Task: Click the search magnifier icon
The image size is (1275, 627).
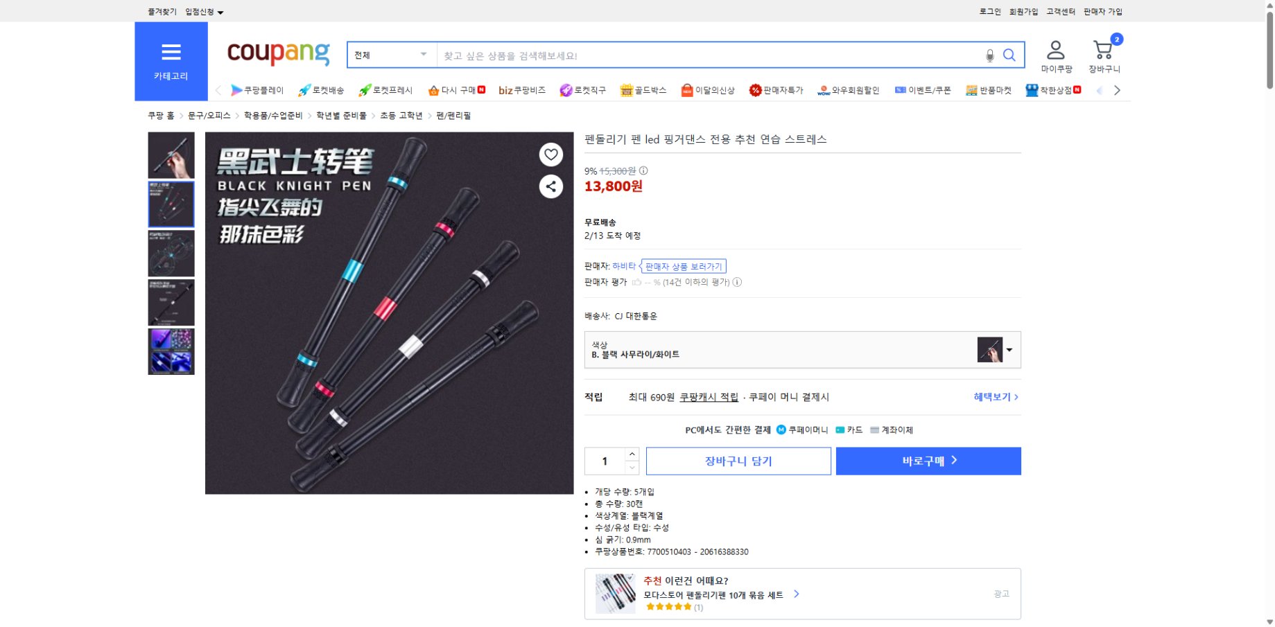Action: point(1010,55)
